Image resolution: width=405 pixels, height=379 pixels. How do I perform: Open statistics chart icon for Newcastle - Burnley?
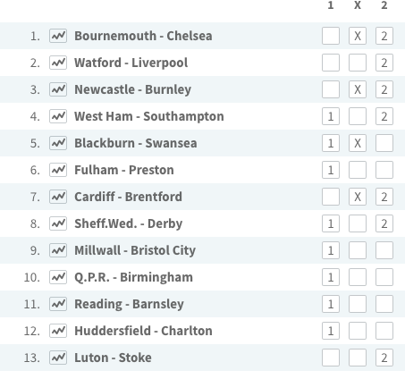tap(58, 89)
